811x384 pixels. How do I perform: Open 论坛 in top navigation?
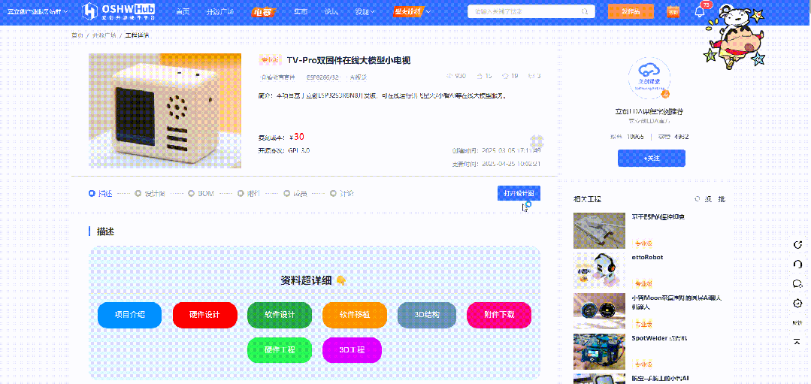pos(331,11)
